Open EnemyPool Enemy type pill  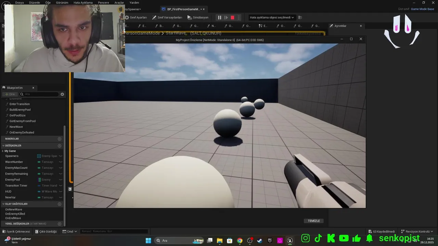44,180
